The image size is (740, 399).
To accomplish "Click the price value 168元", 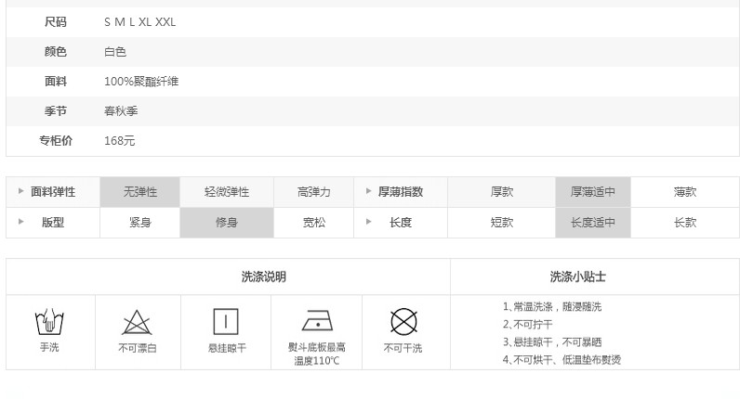I will (119, 141).
